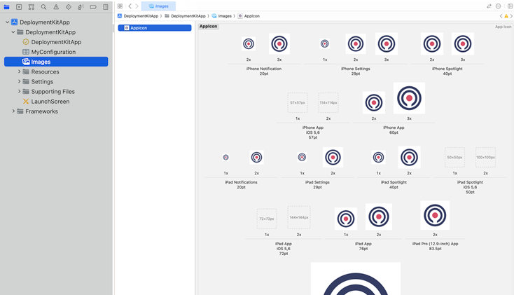Click DeploymentKitApp folder breadcrumb
This screenshot has width=514, height=295.
pos(185,15)
